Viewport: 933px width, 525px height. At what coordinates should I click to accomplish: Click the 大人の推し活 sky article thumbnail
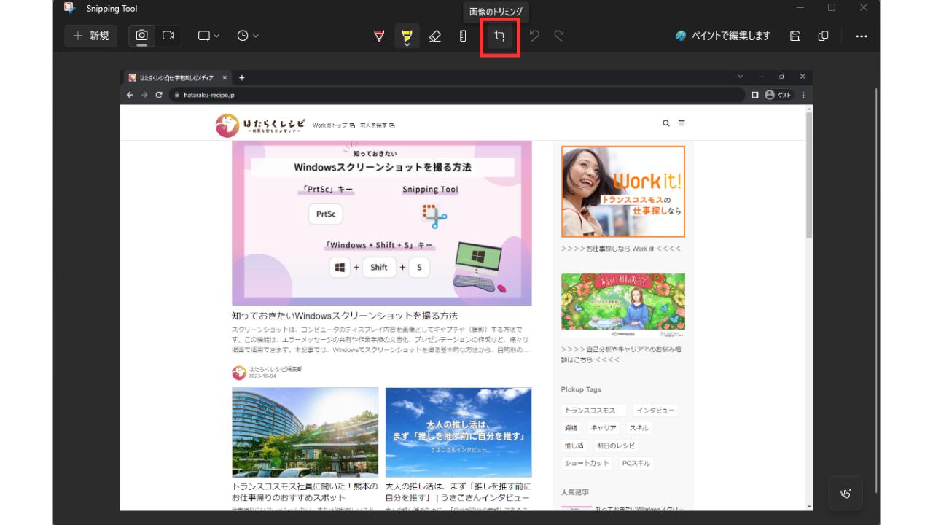[458, 432]
